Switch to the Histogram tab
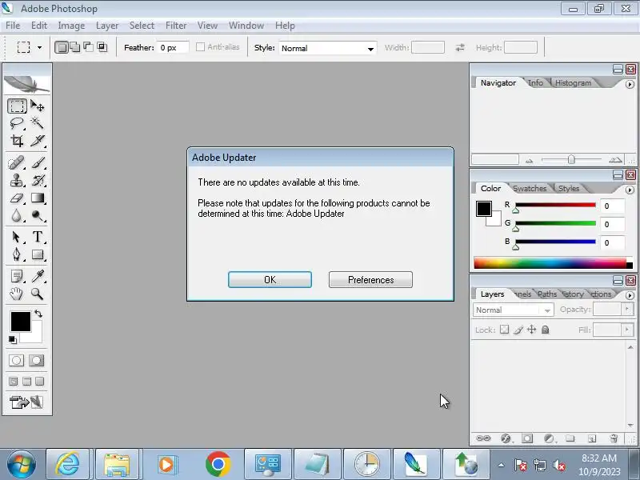 (x=573, y=83)
